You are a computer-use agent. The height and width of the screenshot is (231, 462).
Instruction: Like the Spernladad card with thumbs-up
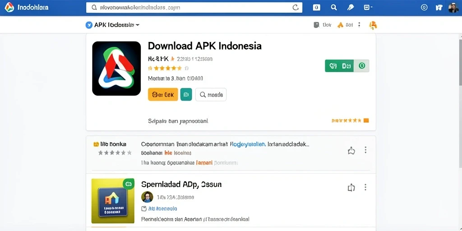pyautogui.click(x=351, y=188)
